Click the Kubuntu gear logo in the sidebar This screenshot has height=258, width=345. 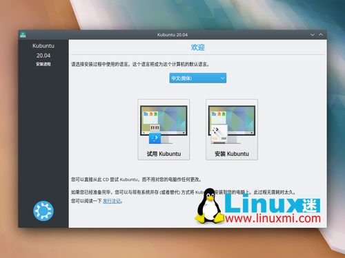click(x=43, y=211)
